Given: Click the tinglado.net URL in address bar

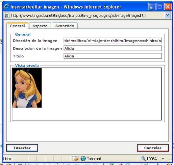Looking at the screenshot, I should 79,16.
